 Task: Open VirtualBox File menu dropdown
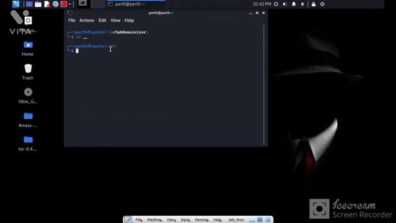(139, 220)
